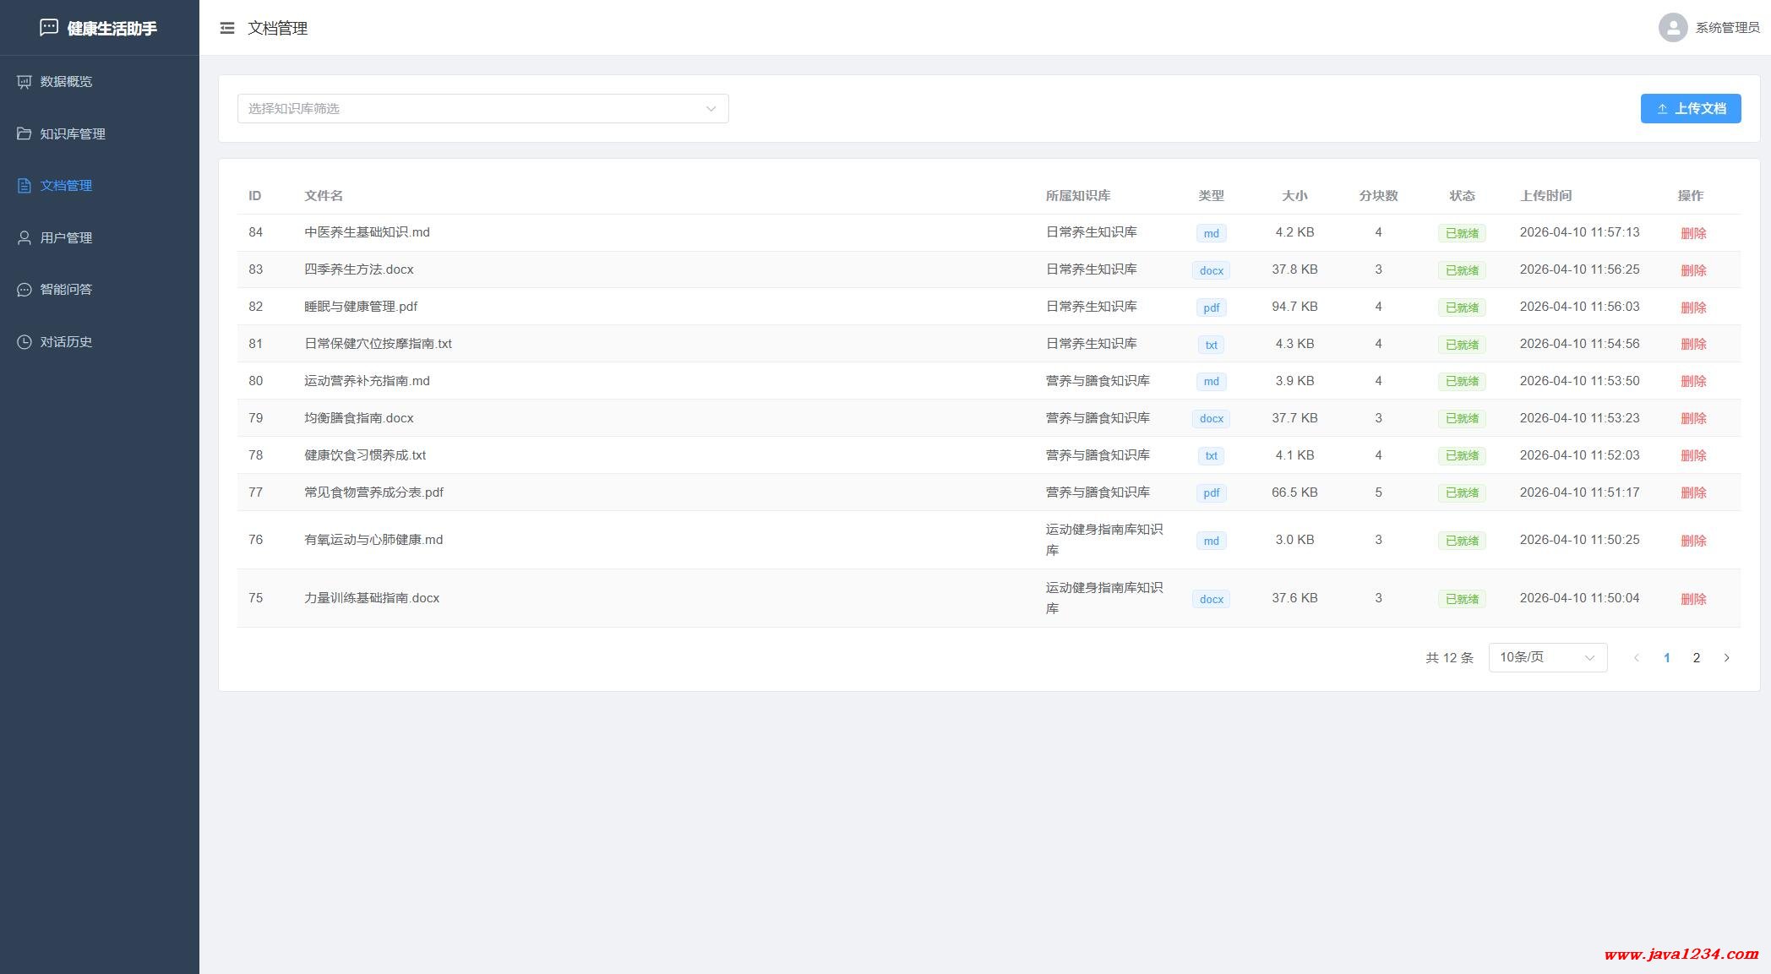Viewport: 1771px width, 974px height.
Task: Click the 健康生活助手 logo icon
Action: (49, 28)
